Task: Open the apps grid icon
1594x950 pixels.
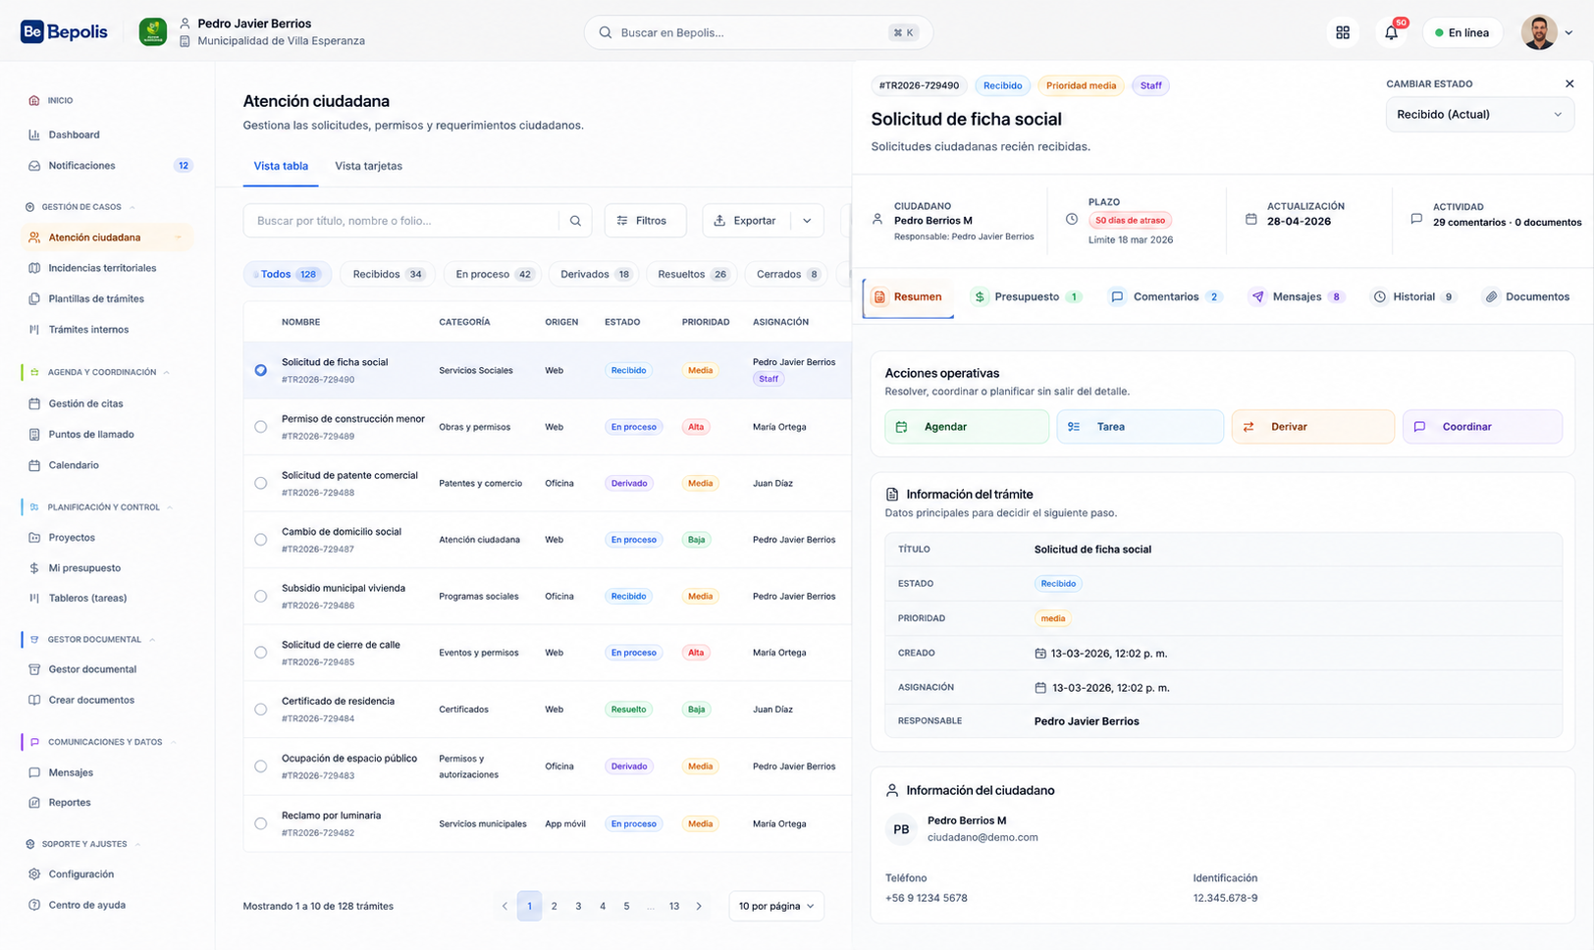Action: point(1343,32)
